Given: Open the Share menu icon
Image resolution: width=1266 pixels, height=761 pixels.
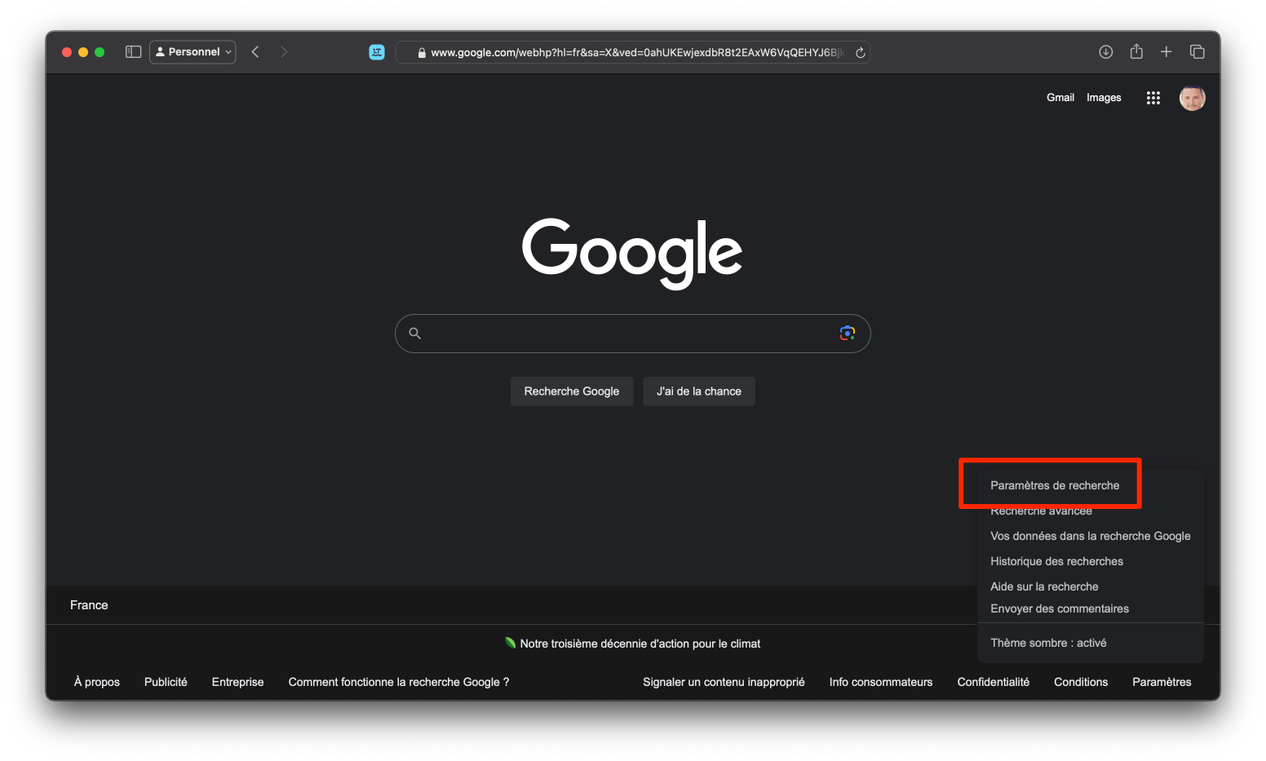Looking at the screenshot, I should pyautogui.click(x=1136, y=51).
